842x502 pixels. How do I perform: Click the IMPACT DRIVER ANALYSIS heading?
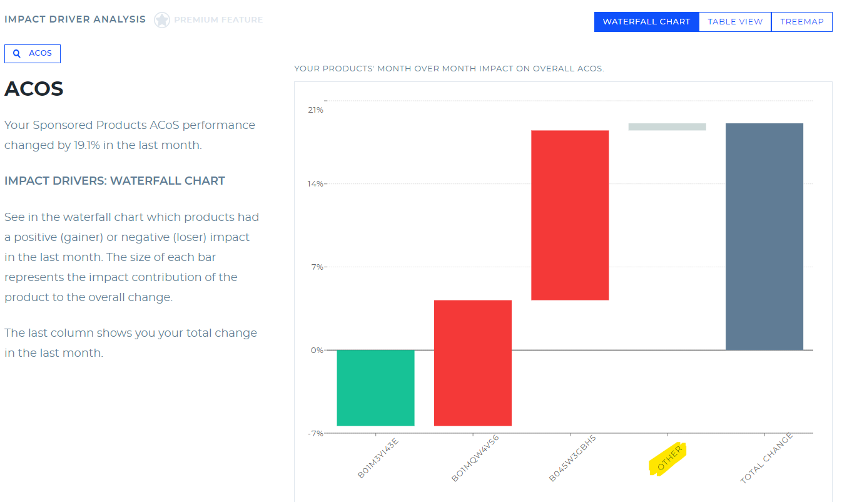click(x=75, y=19)
